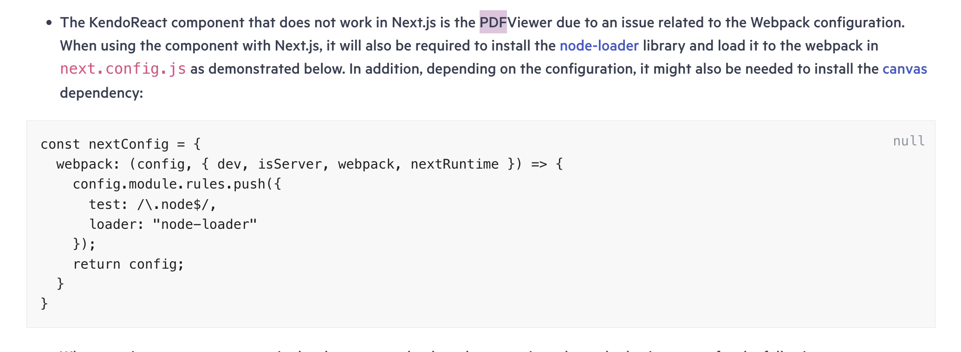The width and height of the screenshot is (961, 352).
Task: Click the 'test: /\.node$/' code line
Action: pos(152,204)
